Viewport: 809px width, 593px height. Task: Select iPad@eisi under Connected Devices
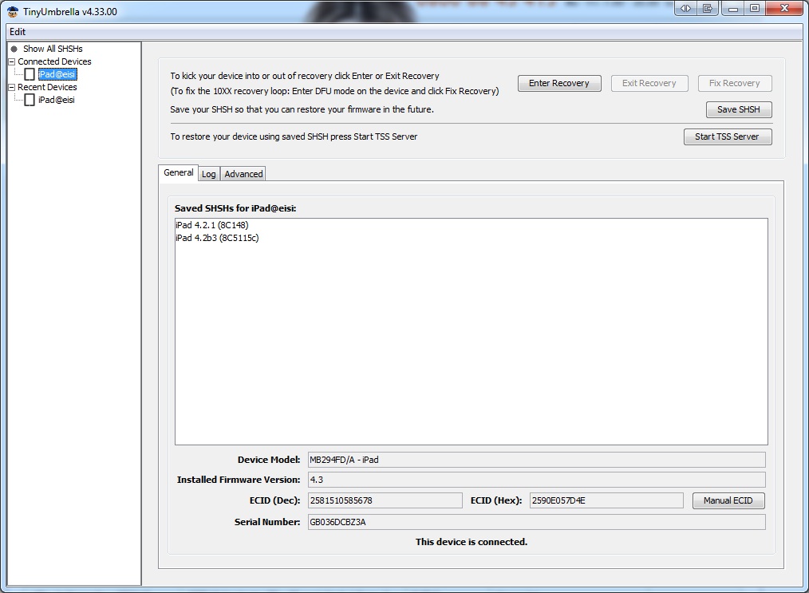click(57, 74)
